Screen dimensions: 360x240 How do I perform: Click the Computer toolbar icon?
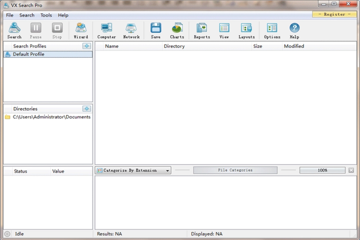[107, 31]
